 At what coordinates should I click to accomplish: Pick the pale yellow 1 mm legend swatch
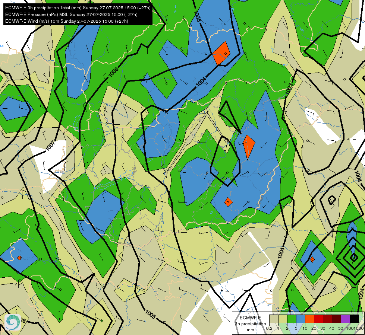[x=283, y=319]
